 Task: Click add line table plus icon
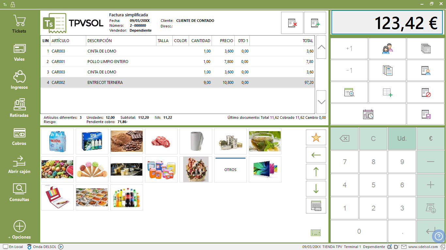(388, 92)
